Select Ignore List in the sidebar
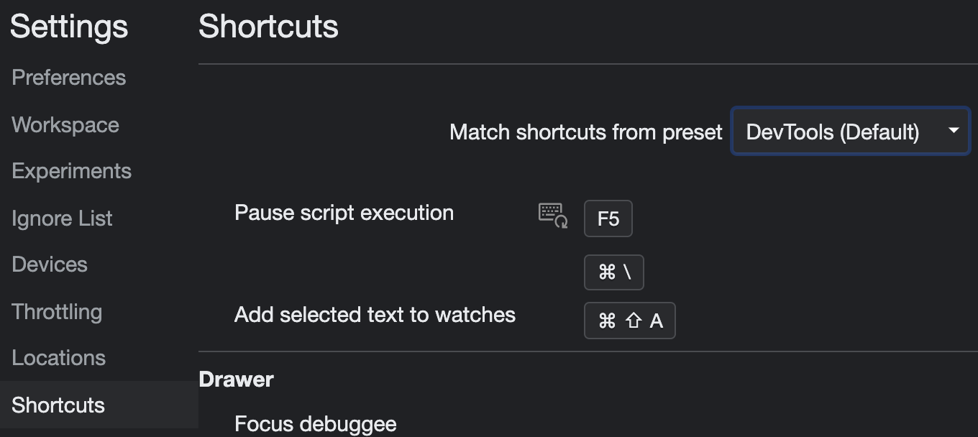The height and width of the screenshot is (437, 978). pos(63,218)
